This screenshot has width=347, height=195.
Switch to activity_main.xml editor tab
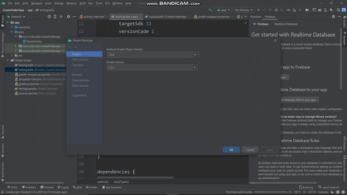(93, 17)
